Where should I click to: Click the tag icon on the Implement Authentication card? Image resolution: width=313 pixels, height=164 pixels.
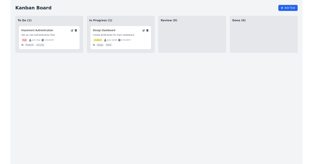click(x=22, y=45)
